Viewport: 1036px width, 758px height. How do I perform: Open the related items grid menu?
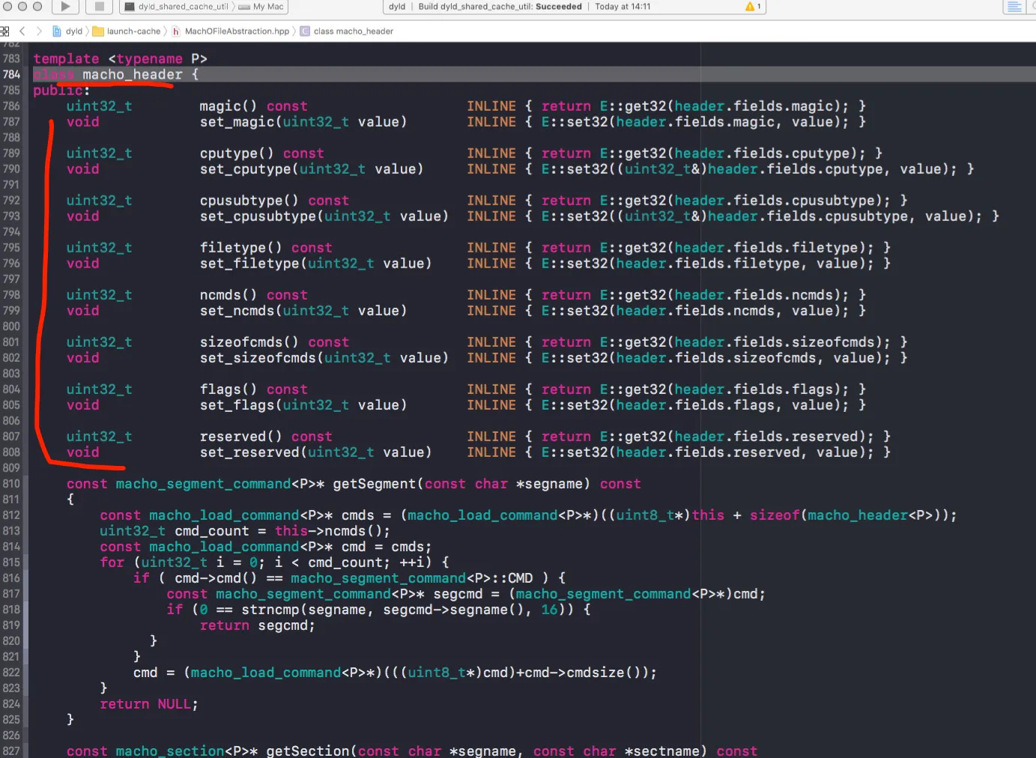[x=5, y=31]
